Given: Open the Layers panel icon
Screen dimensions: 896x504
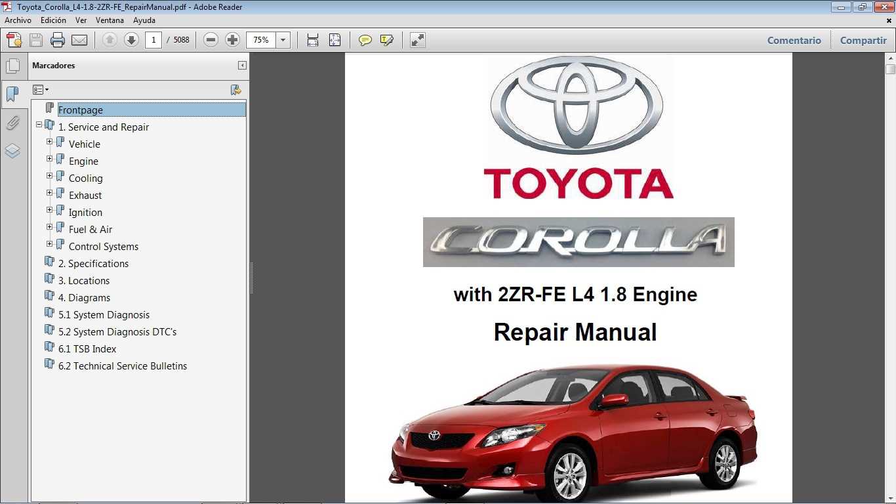Looking at the screenshot, I should (x=12, y=151).
